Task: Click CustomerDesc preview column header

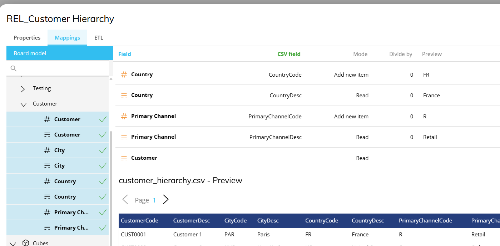Action: (192, 221)
